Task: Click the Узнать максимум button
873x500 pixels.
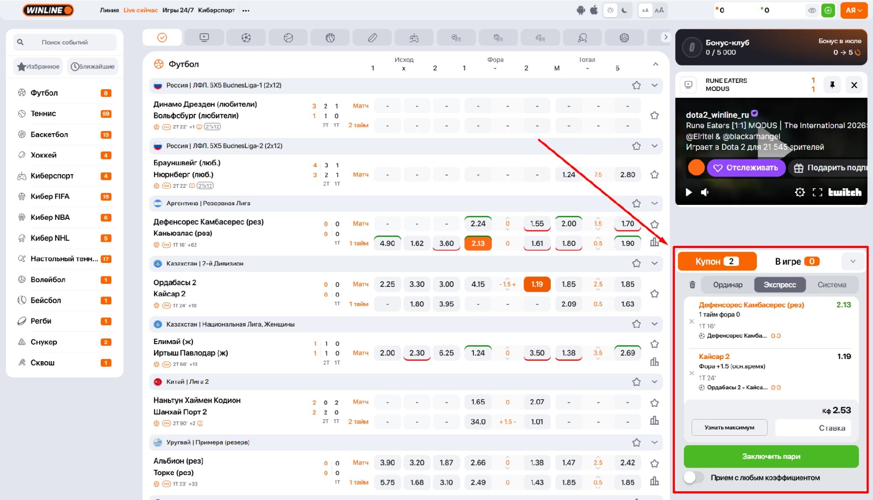Action: pos(729,428)
